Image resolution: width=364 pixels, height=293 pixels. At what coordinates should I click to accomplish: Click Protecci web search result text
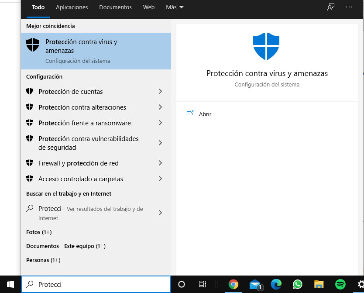click(x=90, y=213)
